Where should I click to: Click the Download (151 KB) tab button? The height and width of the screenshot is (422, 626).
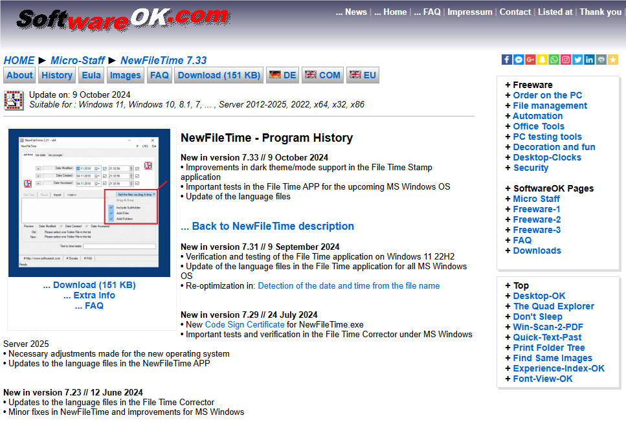(x=219, y=75)
